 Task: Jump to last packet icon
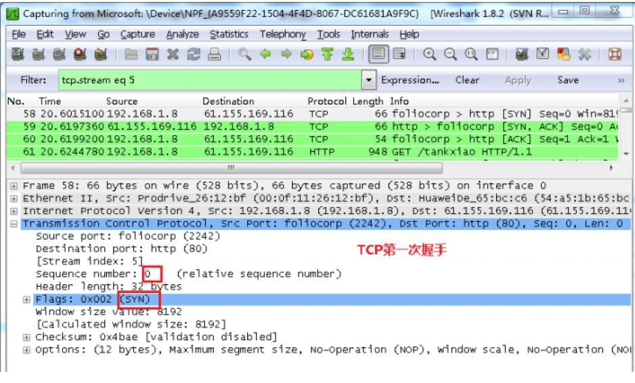click(348, 54)
